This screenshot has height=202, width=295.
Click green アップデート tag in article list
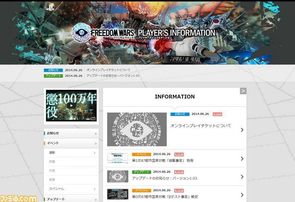tap(142, 172)
